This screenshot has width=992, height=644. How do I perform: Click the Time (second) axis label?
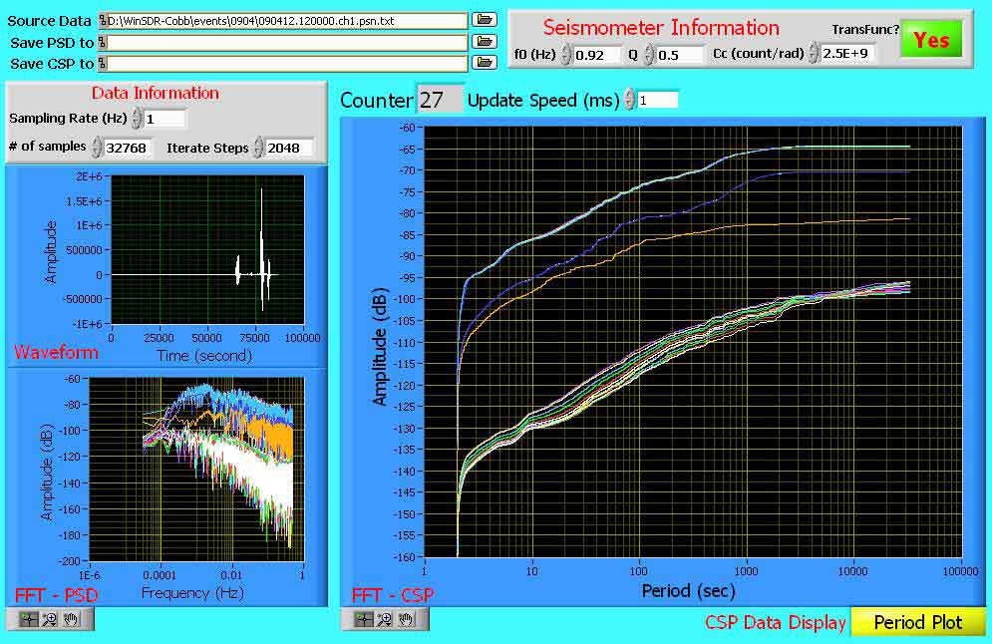point(204,356)
